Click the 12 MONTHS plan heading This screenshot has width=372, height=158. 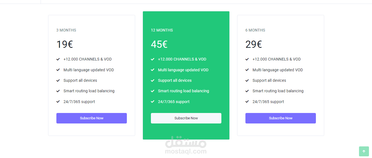point(162,30)
